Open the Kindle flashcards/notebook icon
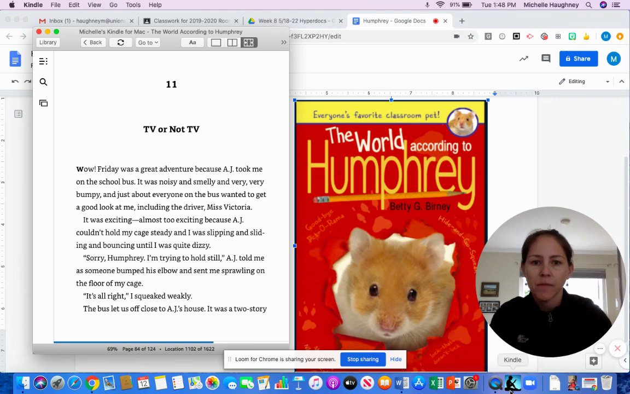 pos(43,103)
